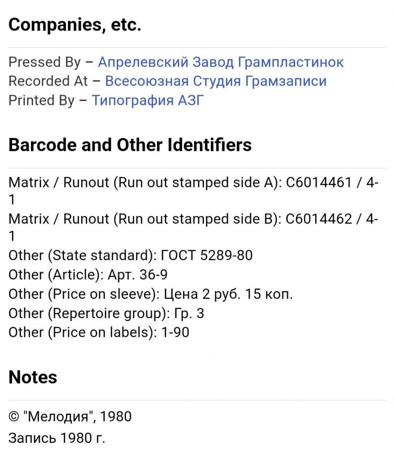Viewport: 394px width, 460px height.
Task: Click the Price on labels 1-90 line
Action: tap(99, 332)
